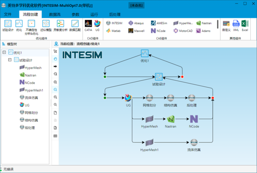Select the 试验设计 node on the canvas
257x173 pixels.
(x=159, y=77)
